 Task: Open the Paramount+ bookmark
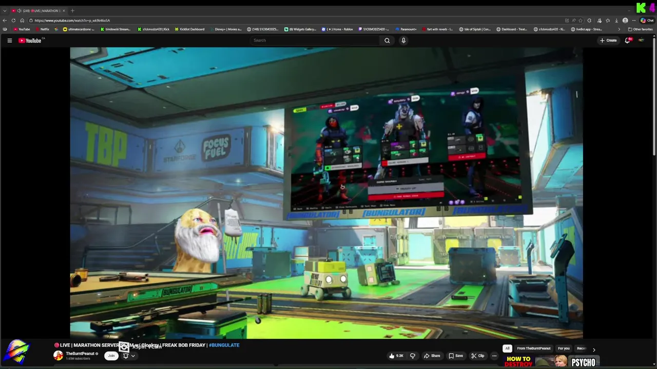pos(406,29)
